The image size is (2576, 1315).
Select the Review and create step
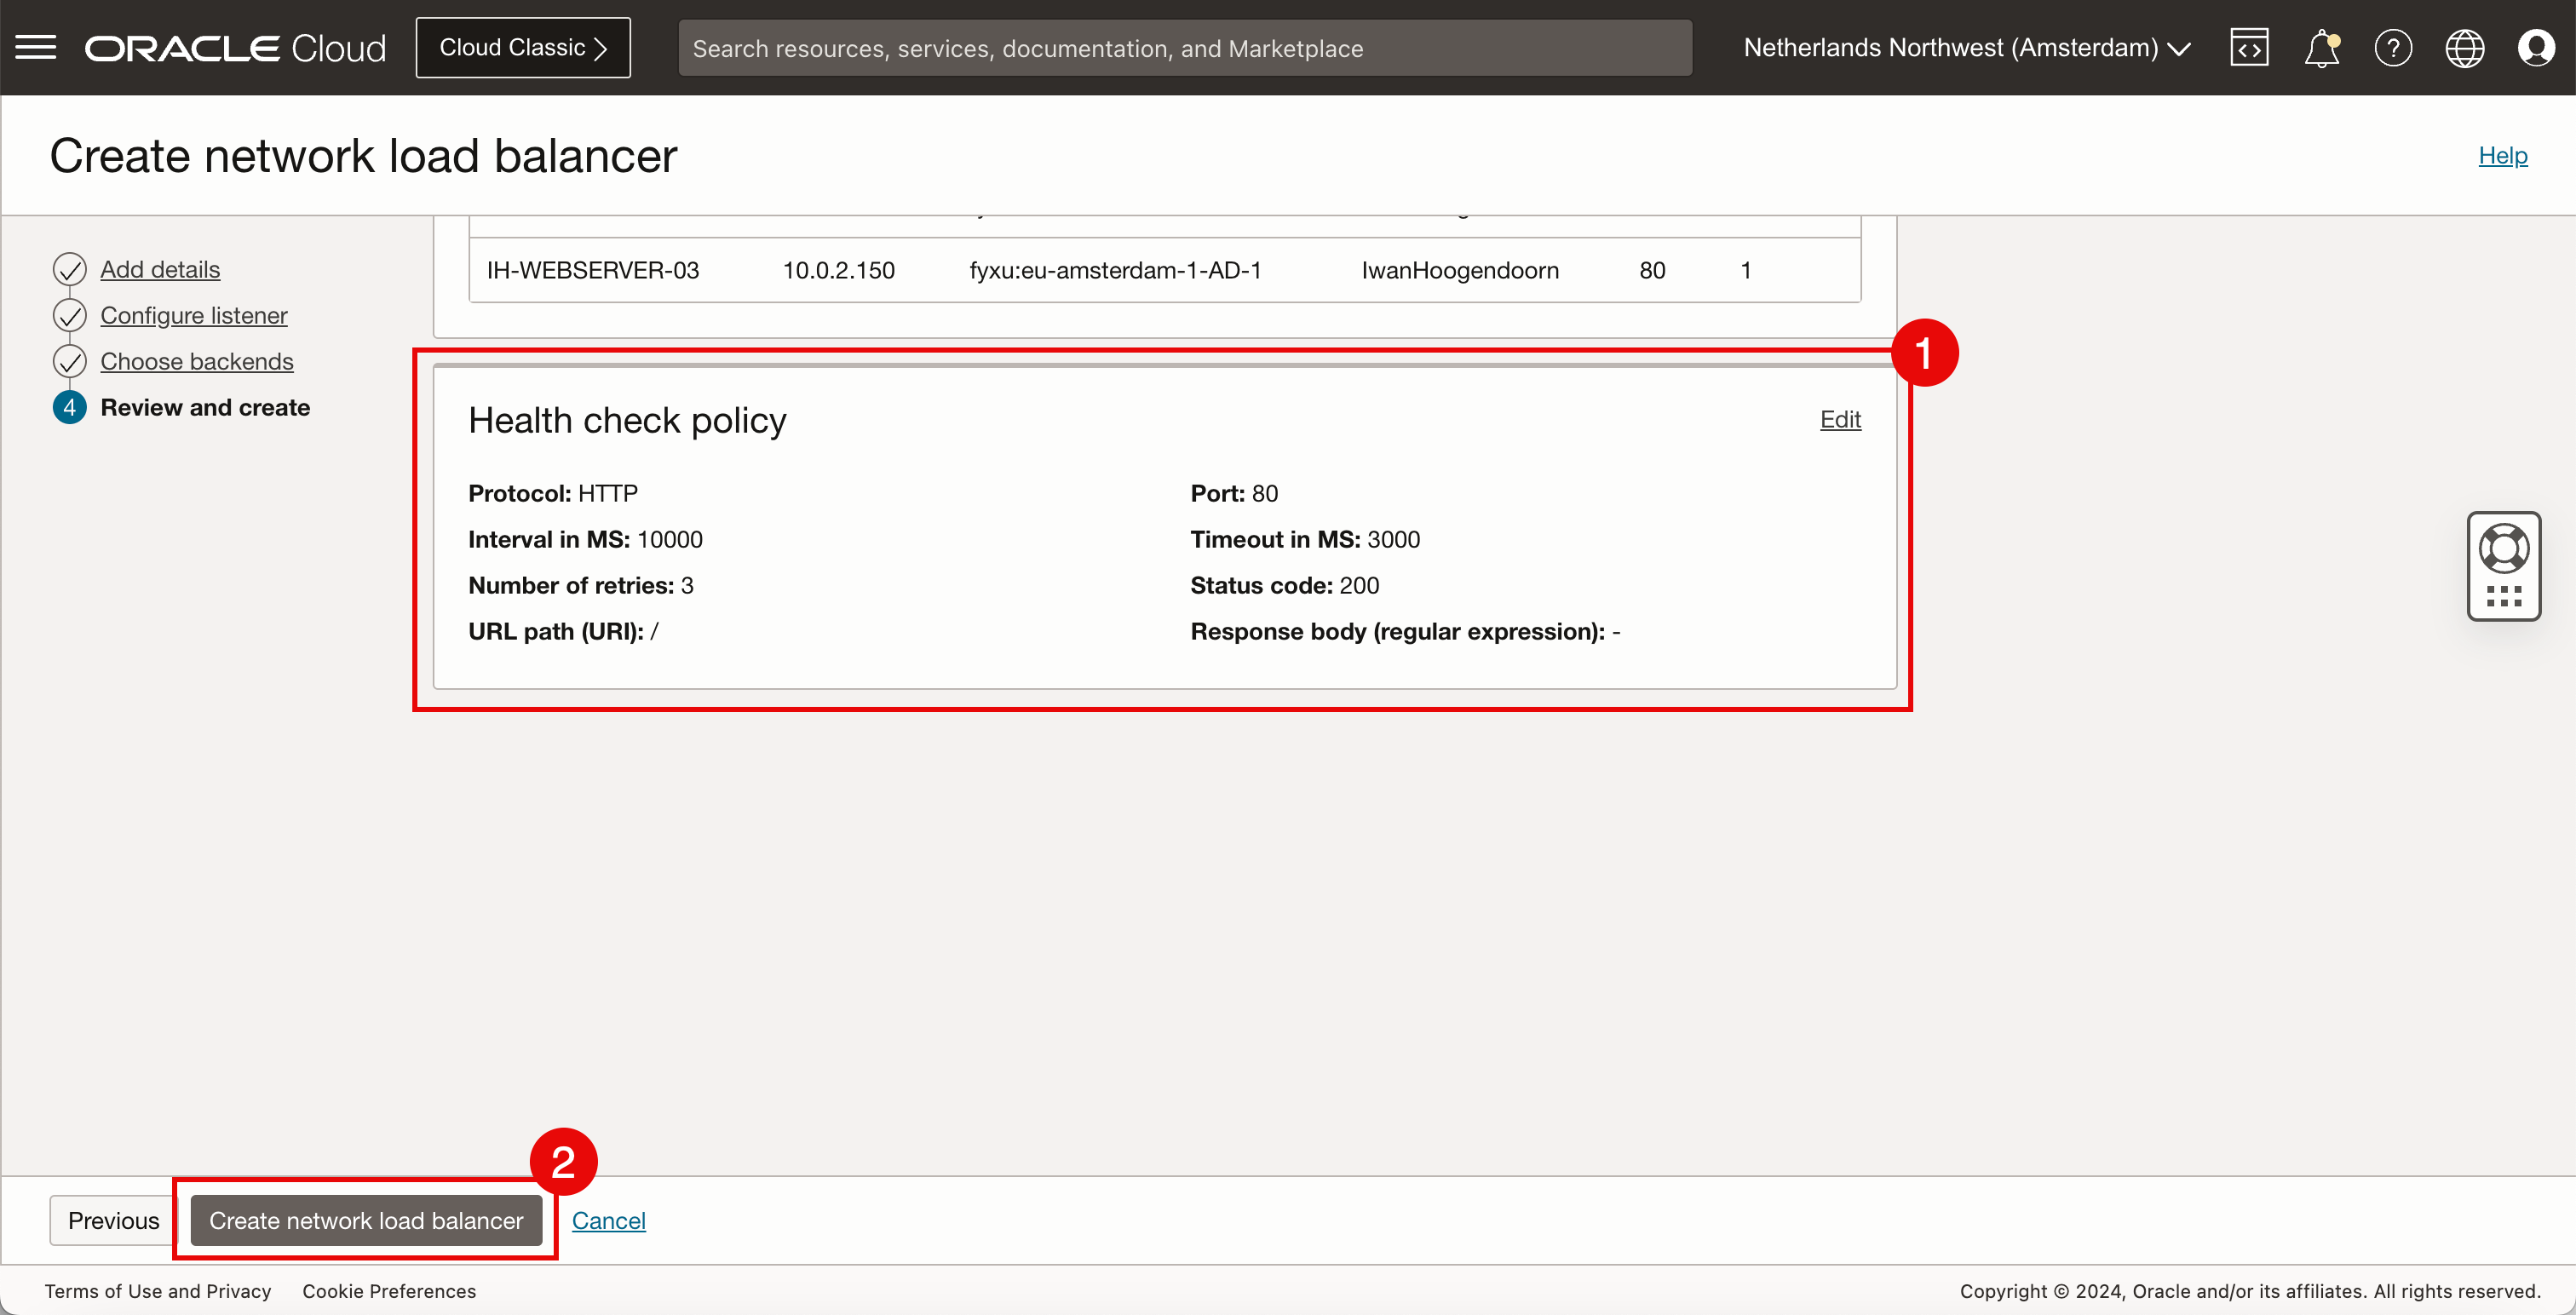pos(205,407)
